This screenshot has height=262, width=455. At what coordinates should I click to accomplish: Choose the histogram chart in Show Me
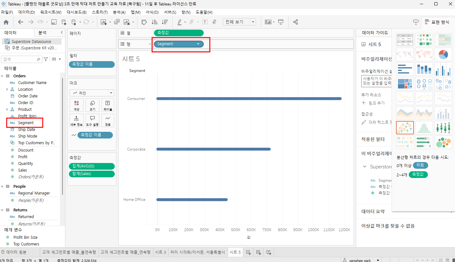424,128
